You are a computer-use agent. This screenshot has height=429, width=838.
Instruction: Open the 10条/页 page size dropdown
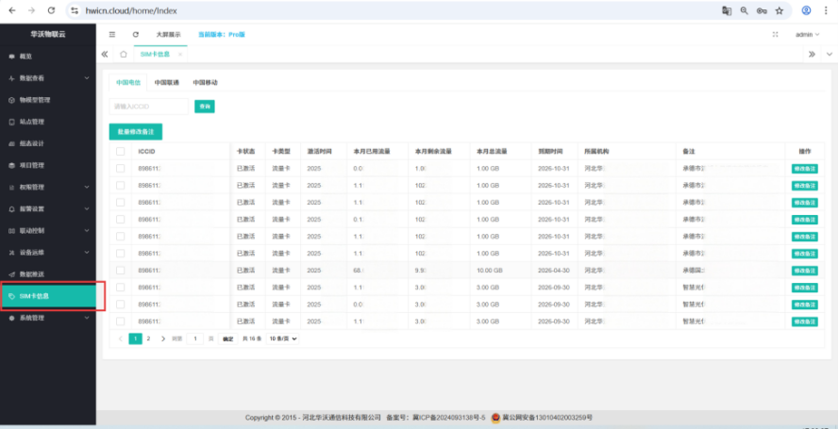click(283, 338)
